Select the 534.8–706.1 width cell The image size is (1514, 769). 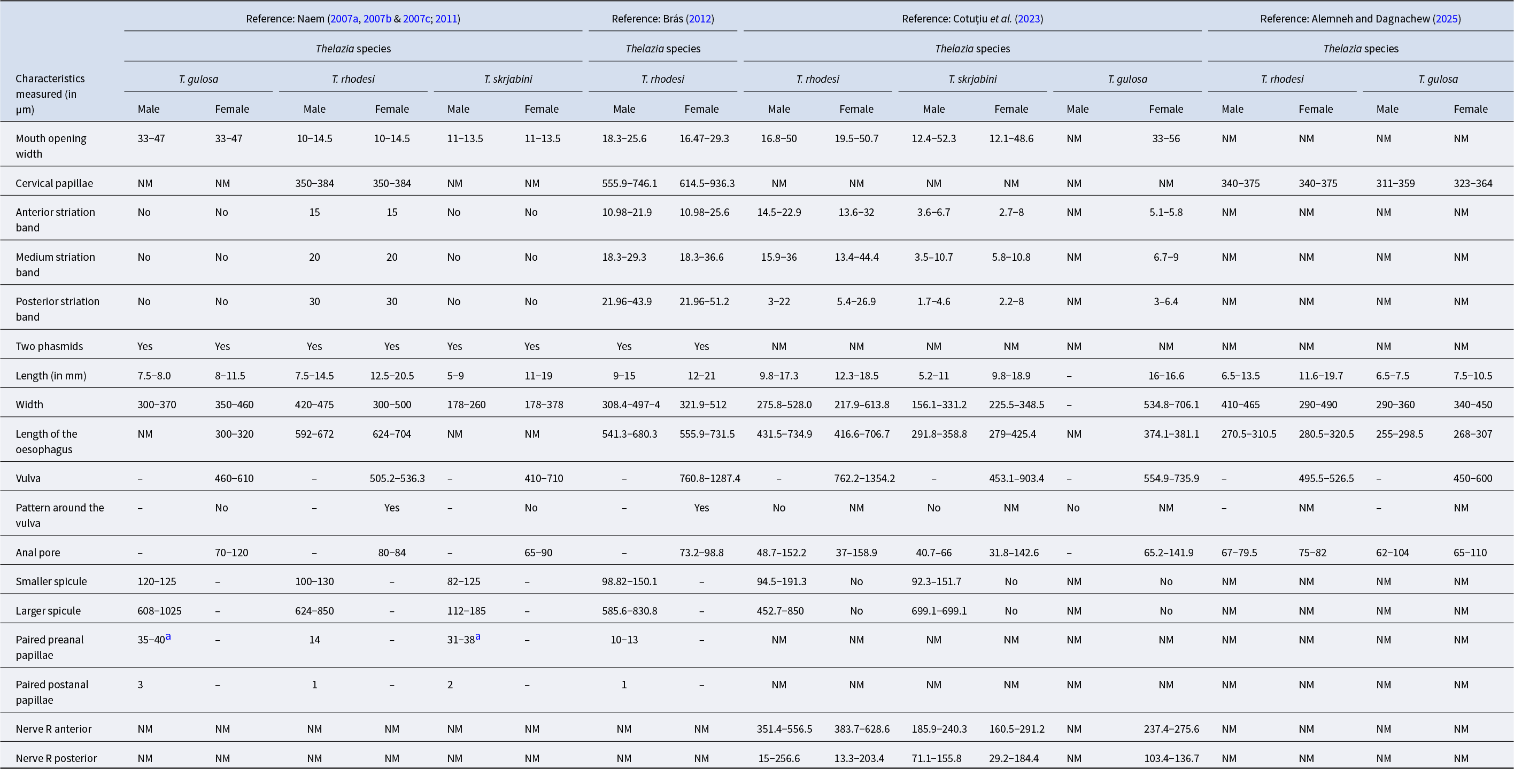pos(1171,405)
